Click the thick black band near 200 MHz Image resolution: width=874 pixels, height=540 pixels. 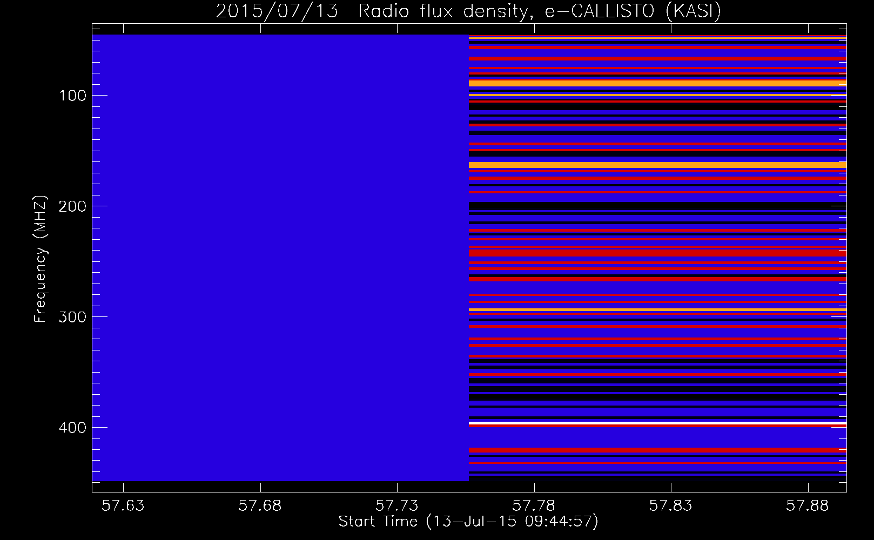coord(657,206)
